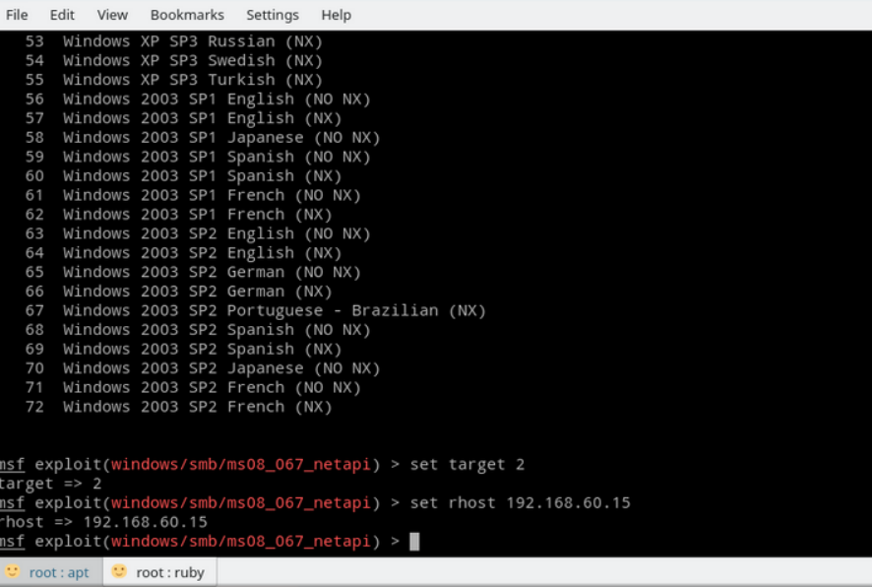
Task: Click line 72 Windows 2003 SP2 French (NX)
Action: 178,407
